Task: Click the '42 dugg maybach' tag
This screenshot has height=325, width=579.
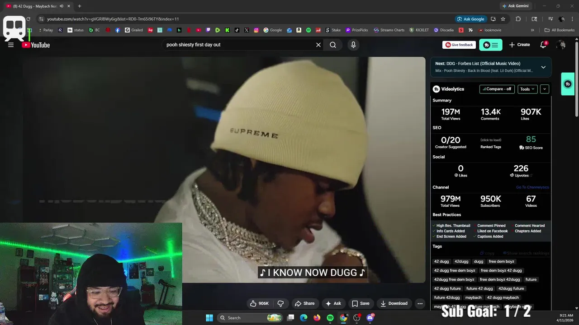Action: coord(503,297)
